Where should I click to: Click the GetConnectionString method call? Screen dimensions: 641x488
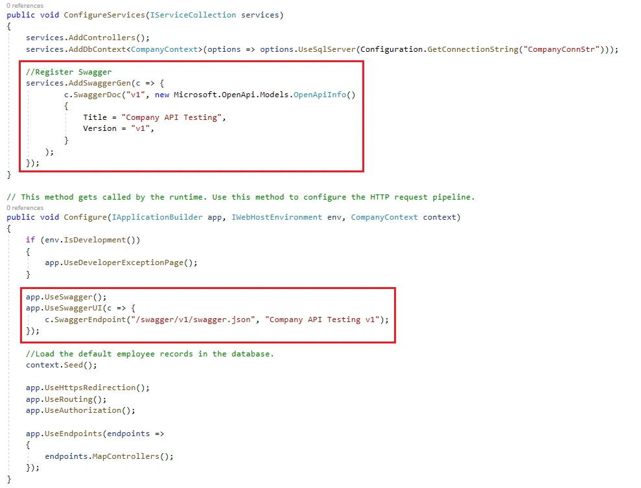click(472, 49)
